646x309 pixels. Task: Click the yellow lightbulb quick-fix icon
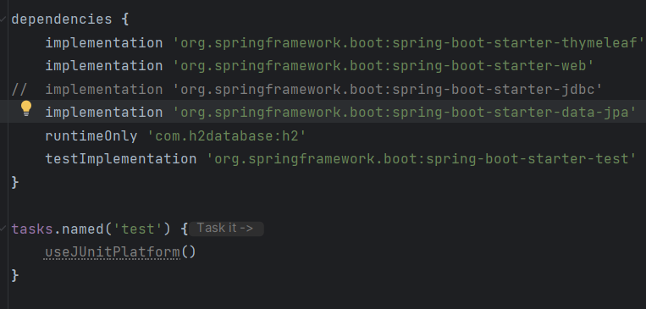point(26,108)
